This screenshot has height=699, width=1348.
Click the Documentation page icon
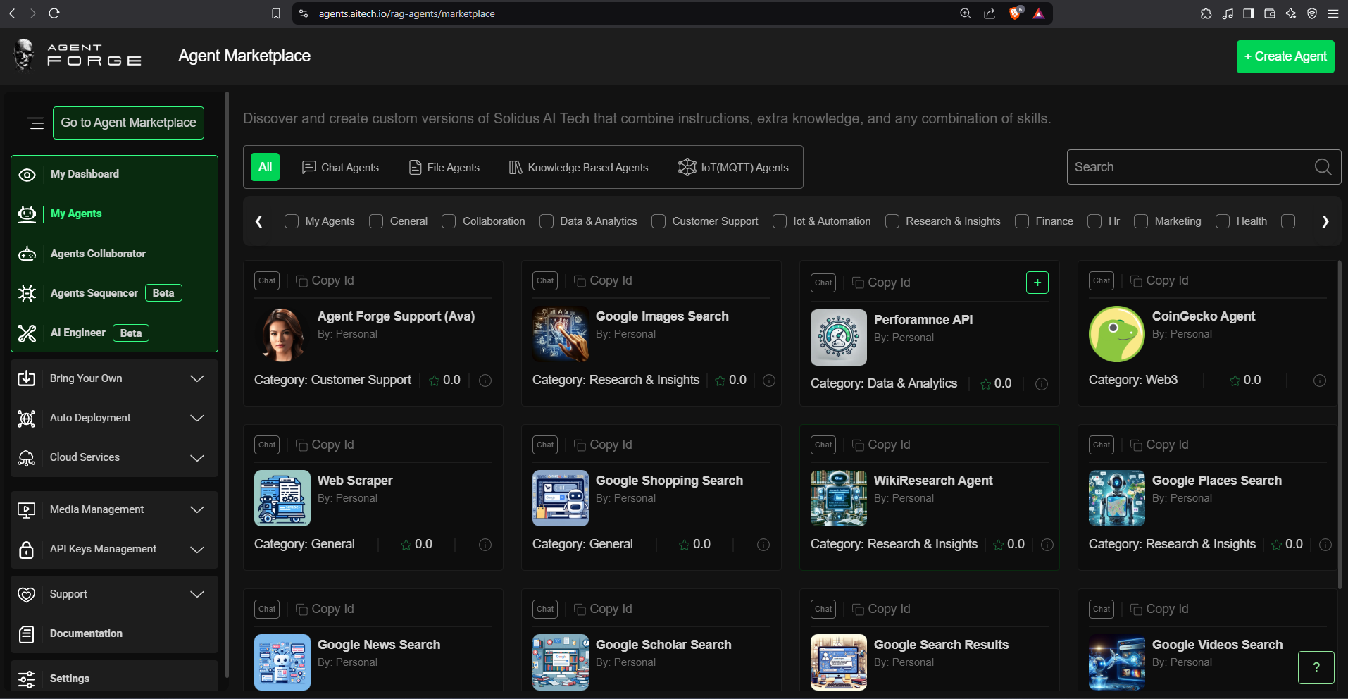pos(27,634)
